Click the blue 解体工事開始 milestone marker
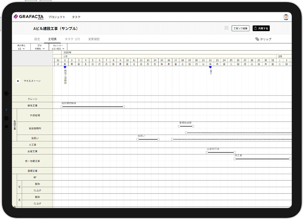 (65, 67)
